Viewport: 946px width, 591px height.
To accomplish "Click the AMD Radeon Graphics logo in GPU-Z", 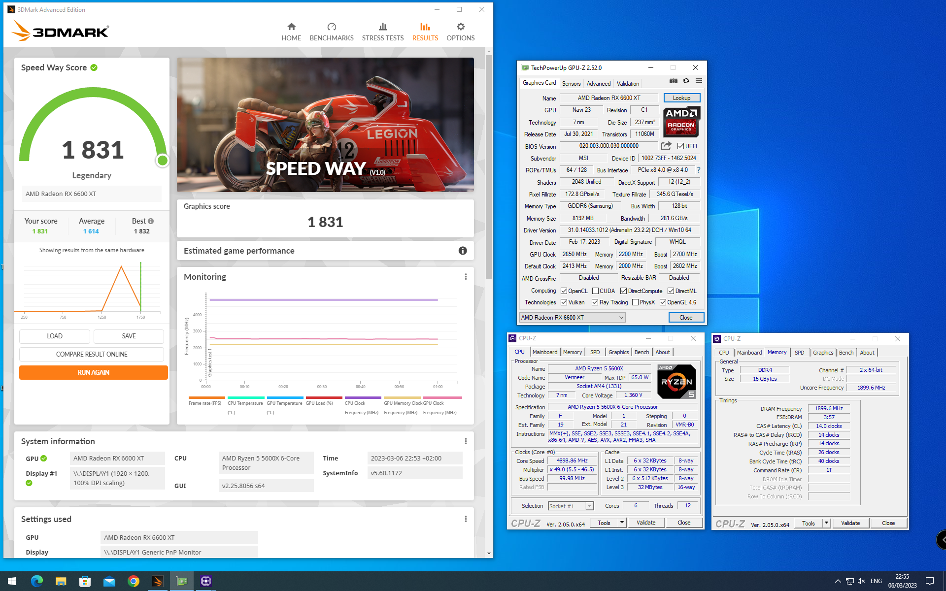I will click(x=681, y=122).
